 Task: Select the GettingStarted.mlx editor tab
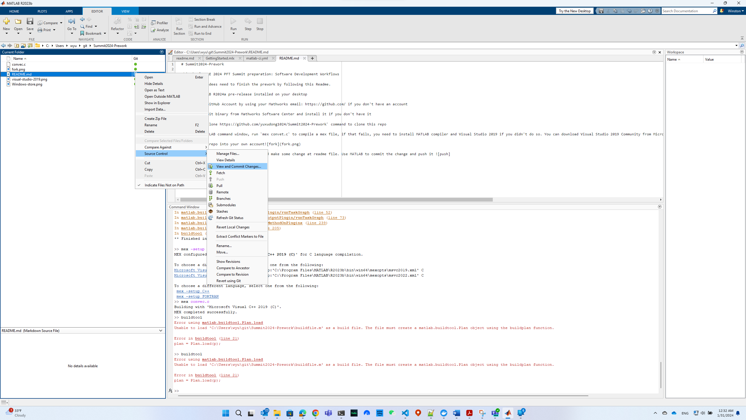(x=220, y=58)
